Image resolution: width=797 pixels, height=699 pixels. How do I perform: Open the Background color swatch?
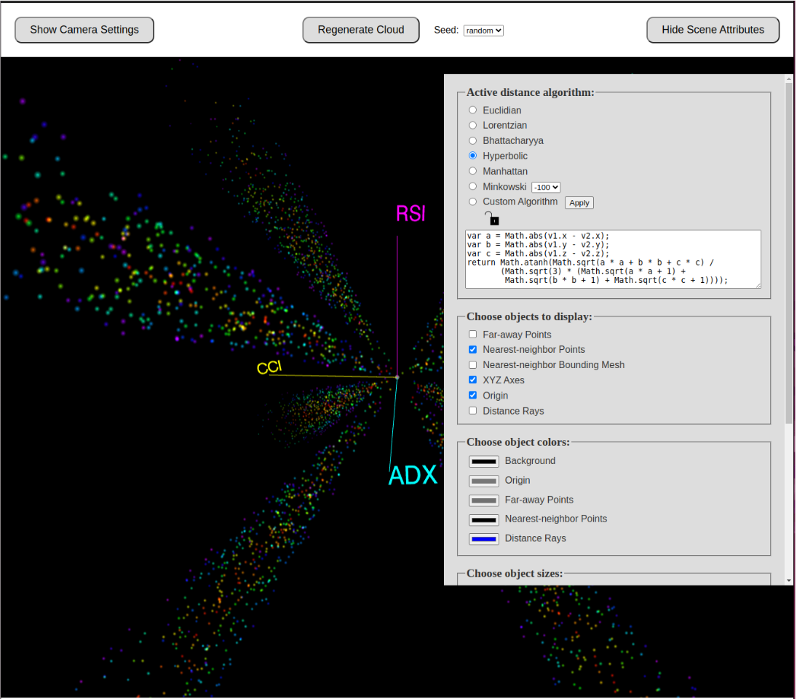click(x=484, y=461)
